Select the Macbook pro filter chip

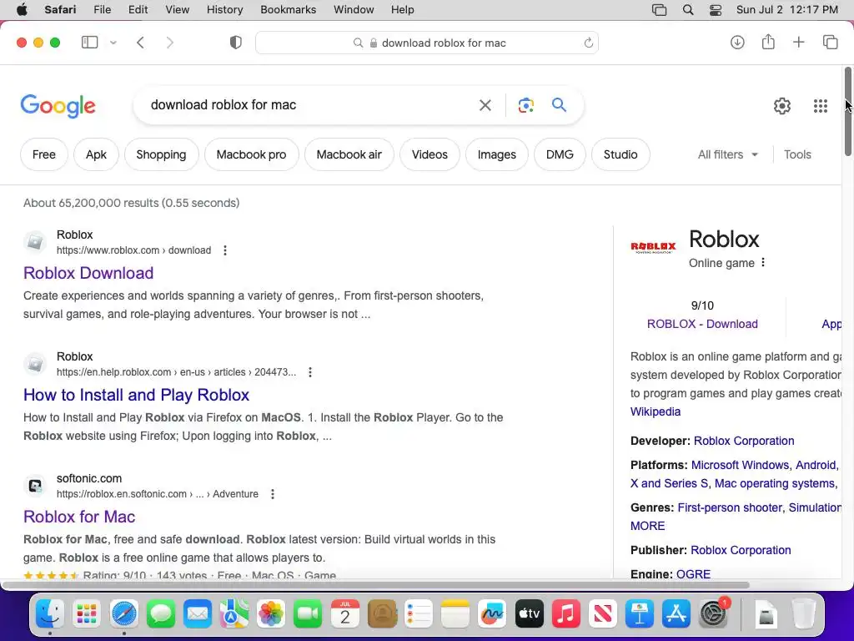click(x=252, y=154)
